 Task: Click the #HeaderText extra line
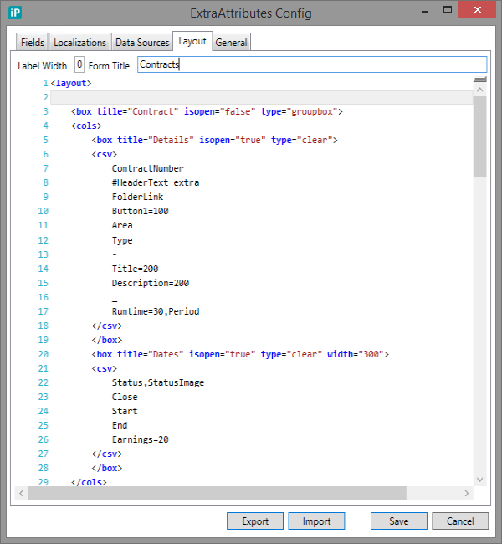[x=156, y=182]
